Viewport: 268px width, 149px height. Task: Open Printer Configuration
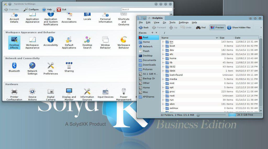[x=14, y=95]
